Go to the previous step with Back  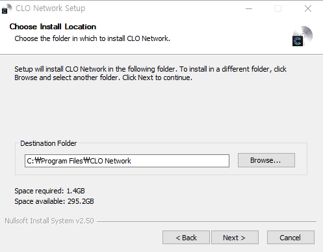pyautogui.click(x=186, y=238)
